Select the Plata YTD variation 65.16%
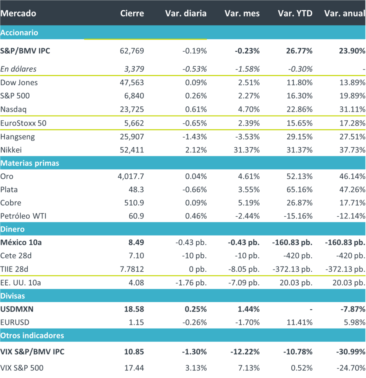Image resolution: width=366 pixels, height=378 pixels. click(299, 190)
